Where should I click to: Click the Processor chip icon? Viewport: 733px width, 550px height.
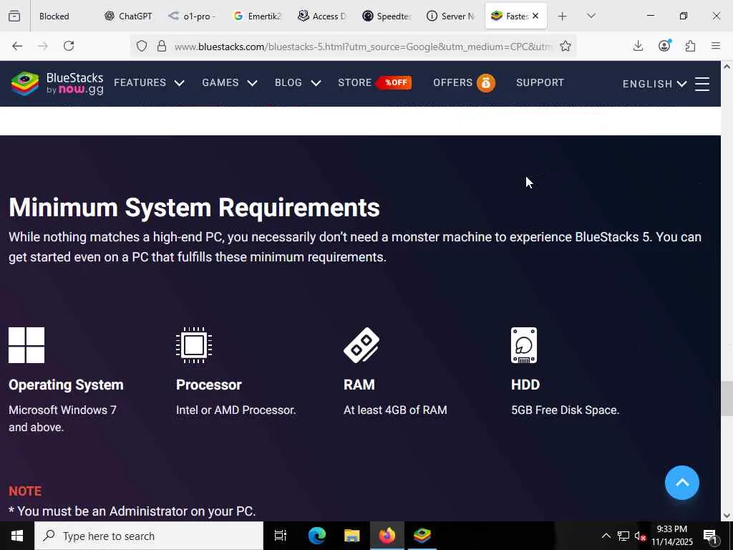194,345
